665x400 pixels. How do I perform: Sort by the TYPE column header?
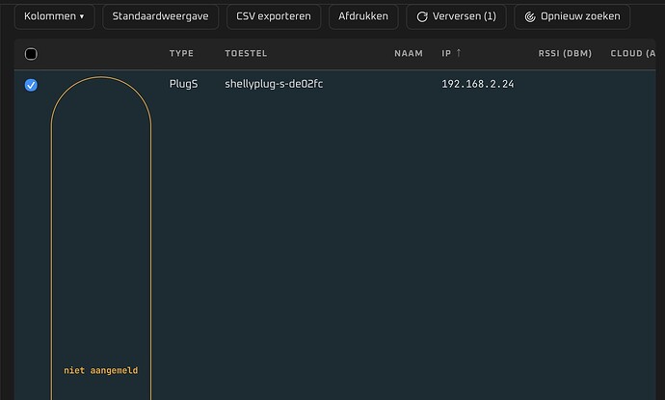[181, 53]
